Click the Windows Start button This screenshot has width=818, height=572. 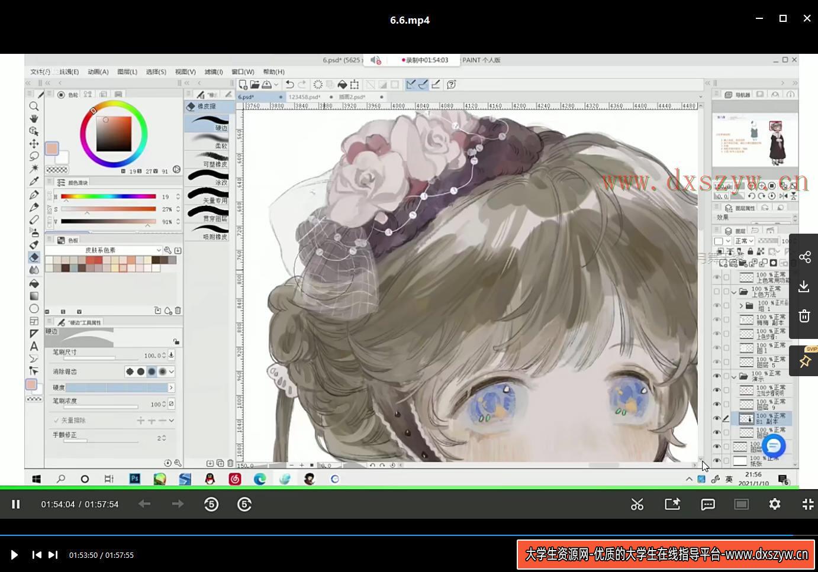(36, 479)
